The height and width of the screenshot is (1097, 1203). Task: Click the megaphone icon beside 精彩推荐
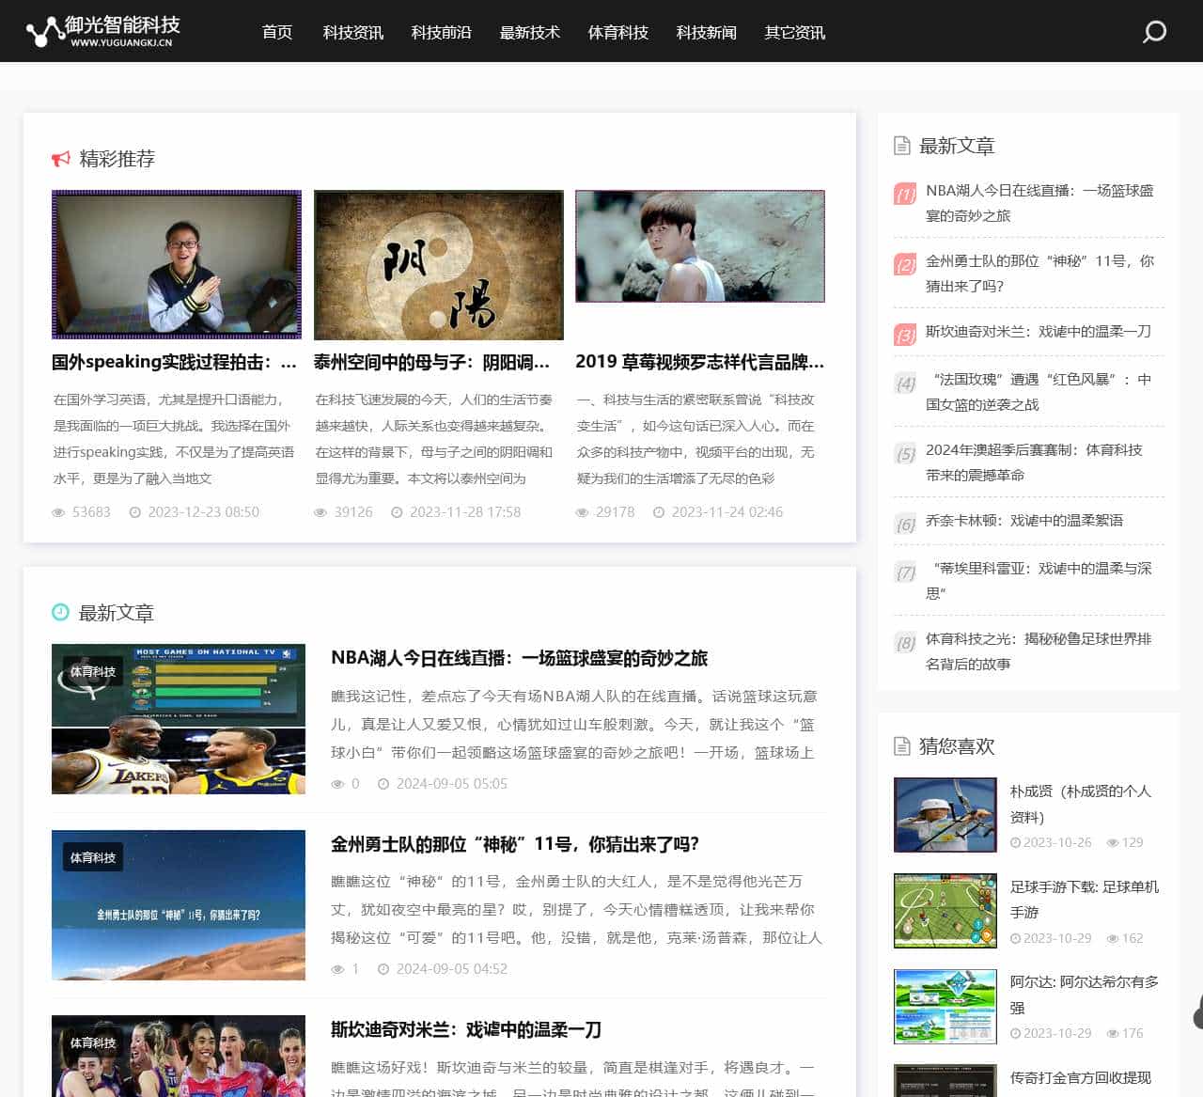61,159
